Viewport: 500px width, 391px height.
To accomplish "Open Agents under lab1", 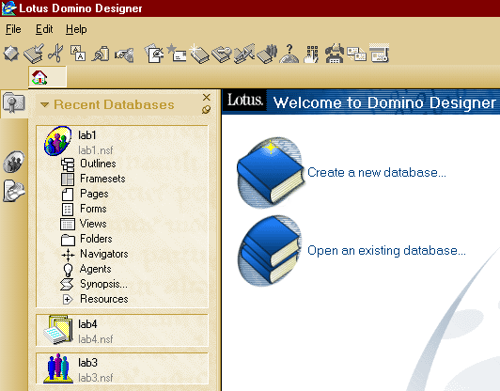I will (95, 269).
